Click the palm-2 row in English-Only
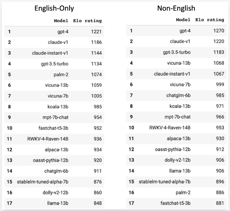 click(54, 75)
